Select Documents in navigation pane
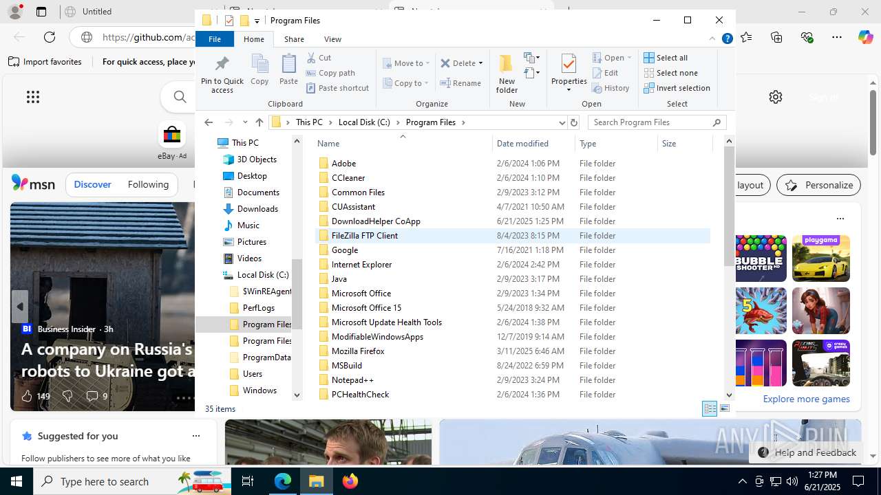 pos(251,192)
